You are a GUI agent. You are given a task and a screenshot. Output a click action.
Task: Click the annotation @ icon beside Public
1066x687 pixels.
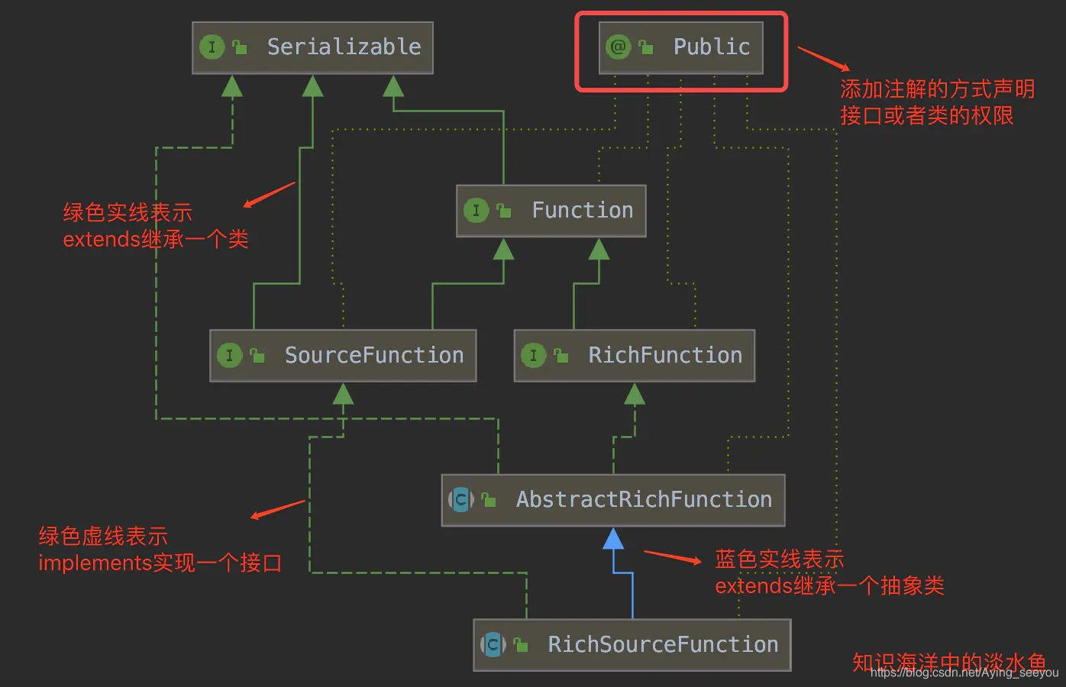click(x=618, y=47)
